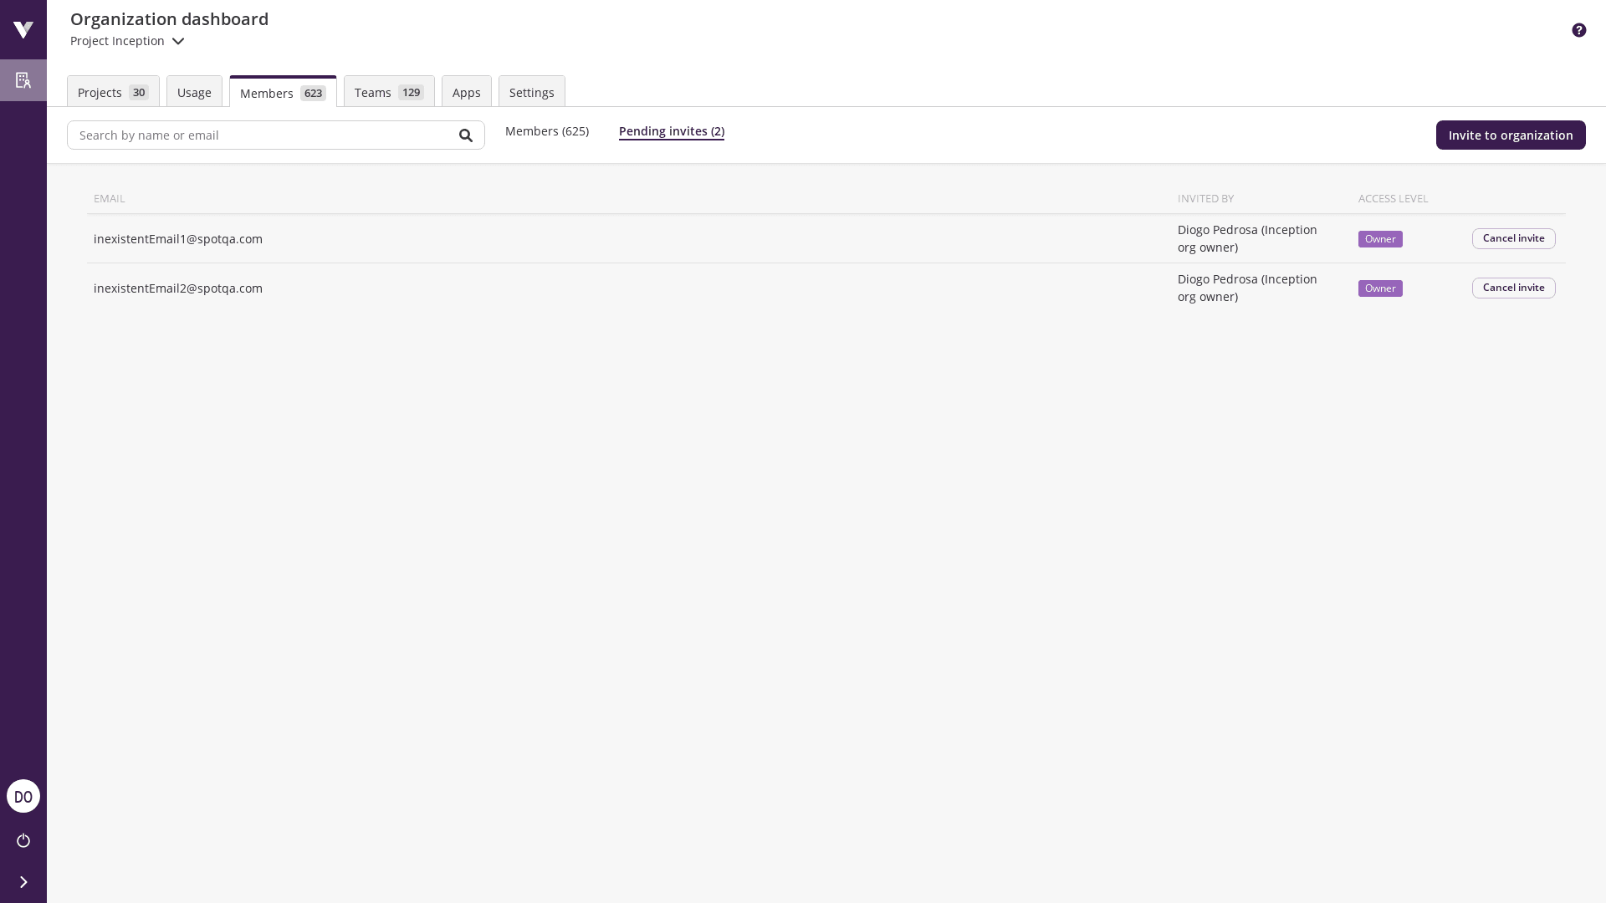This screenshot has width=1606, height=903.
Task: Expand the sidebar with the chevron arrow
Action: click(x=23, y=881)
